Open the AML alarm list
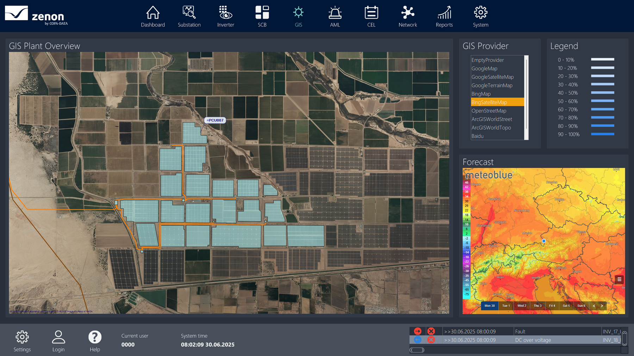 [335, 17]
